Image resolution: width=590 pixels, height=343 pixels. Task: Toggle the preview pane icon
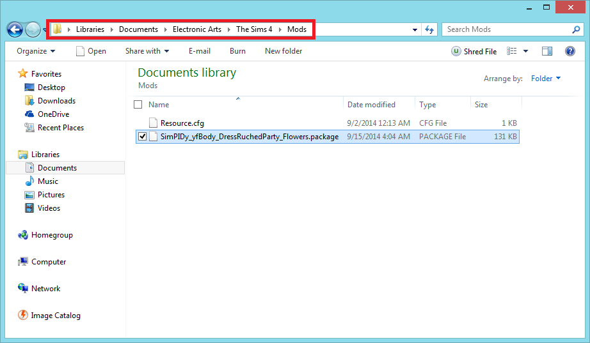pyautogui.click(x=546, y=51)
